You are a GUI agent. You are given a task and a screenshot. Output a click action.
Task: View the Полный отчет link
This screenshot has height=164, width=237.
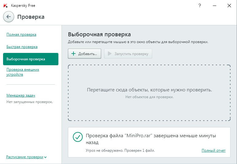[213, 150]
